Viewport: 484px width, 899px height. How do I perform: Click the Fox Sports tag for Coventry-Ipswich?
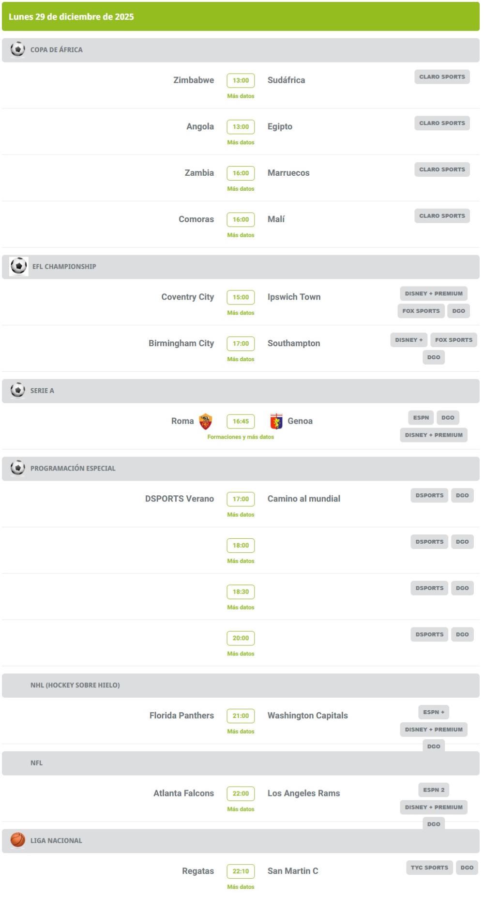click(x=421, y=311)
